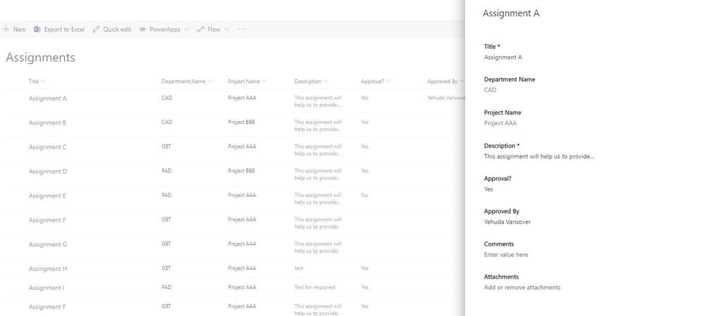
Task: Click the Export to Excel icon
Action: [37, 29]
